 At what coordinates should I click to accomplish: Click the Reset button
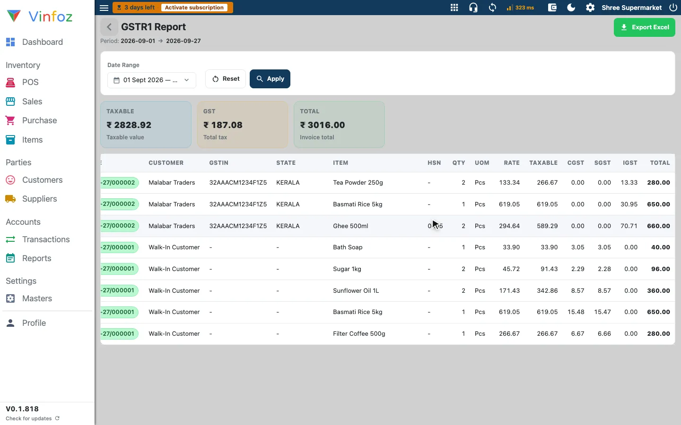pos(226,79)
